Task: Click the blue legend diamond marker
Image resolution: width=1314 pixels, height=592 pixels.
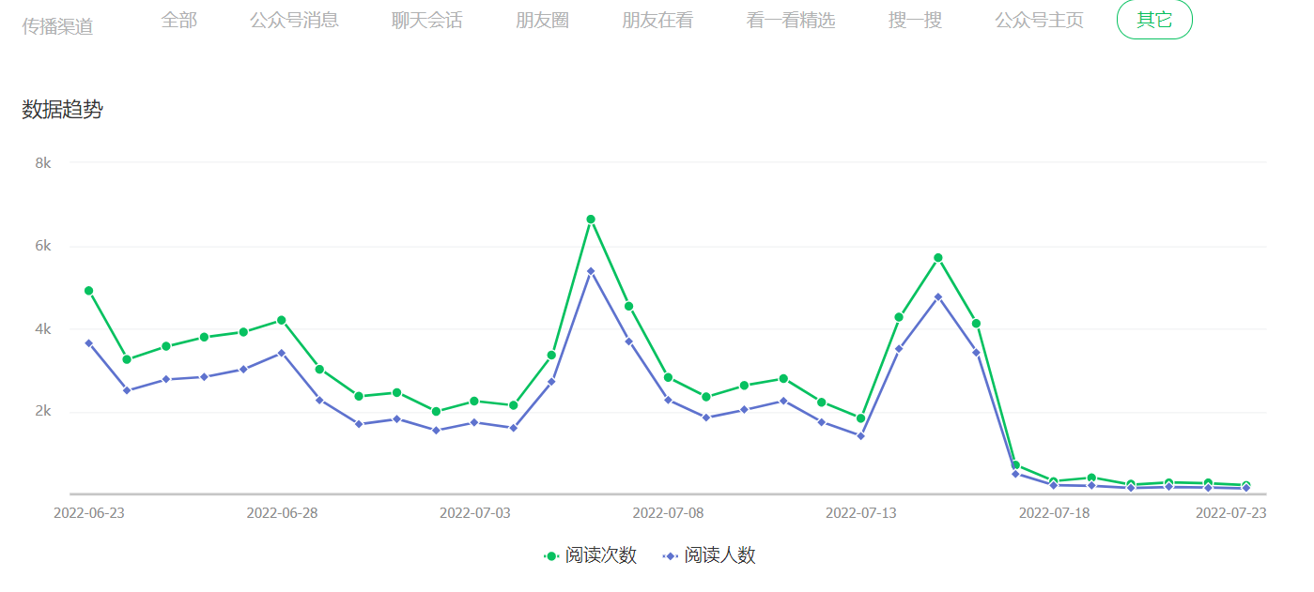Action: pos(670,556)
